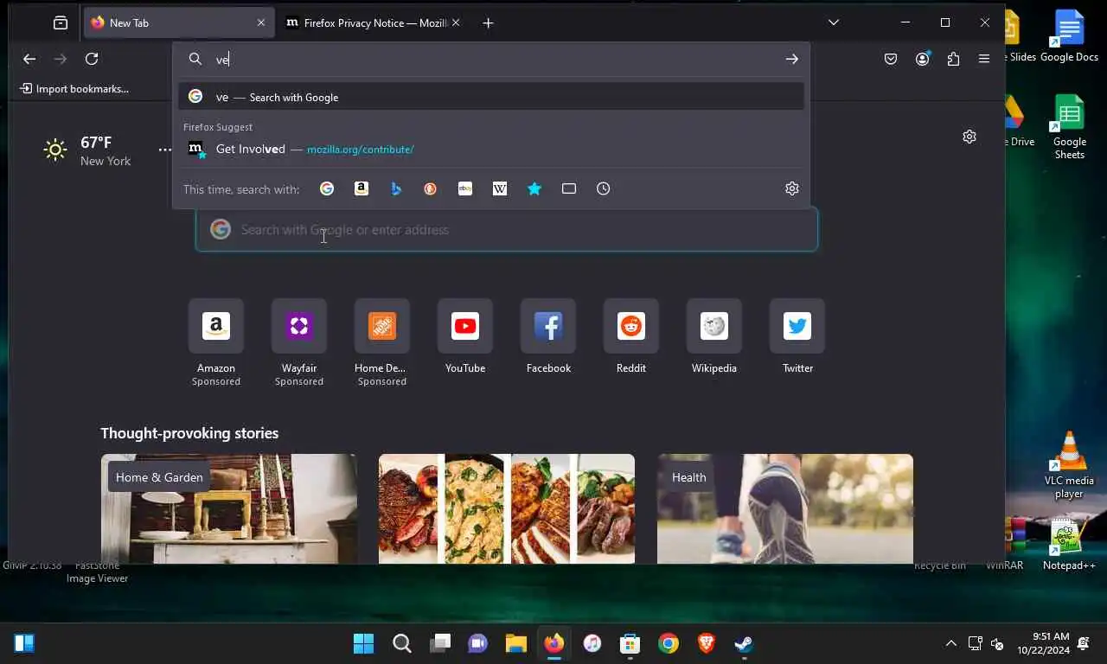
Task: Personalize new tab gear icon
Action: [969, 137]
